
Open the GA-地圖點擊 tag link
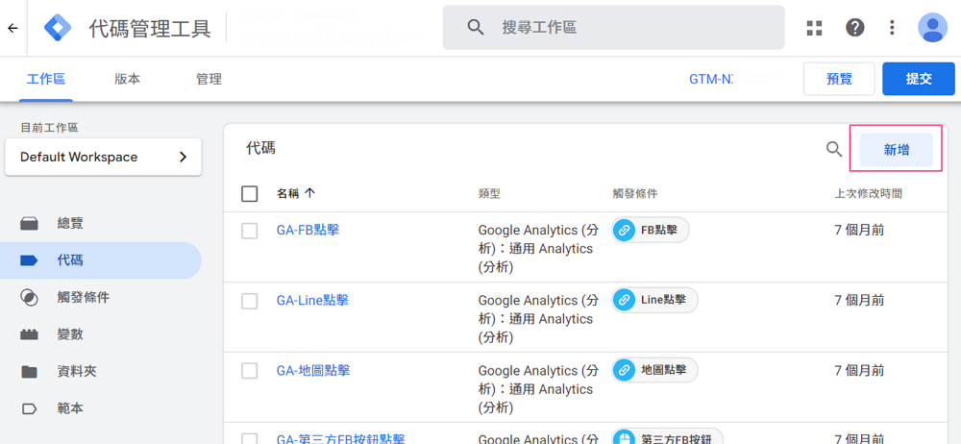(314, 370)
